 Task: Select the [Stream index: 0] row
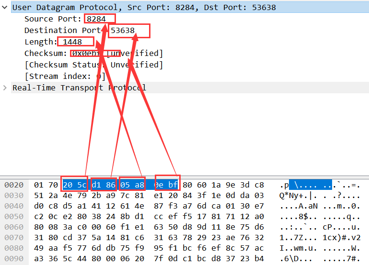point(65,77)
